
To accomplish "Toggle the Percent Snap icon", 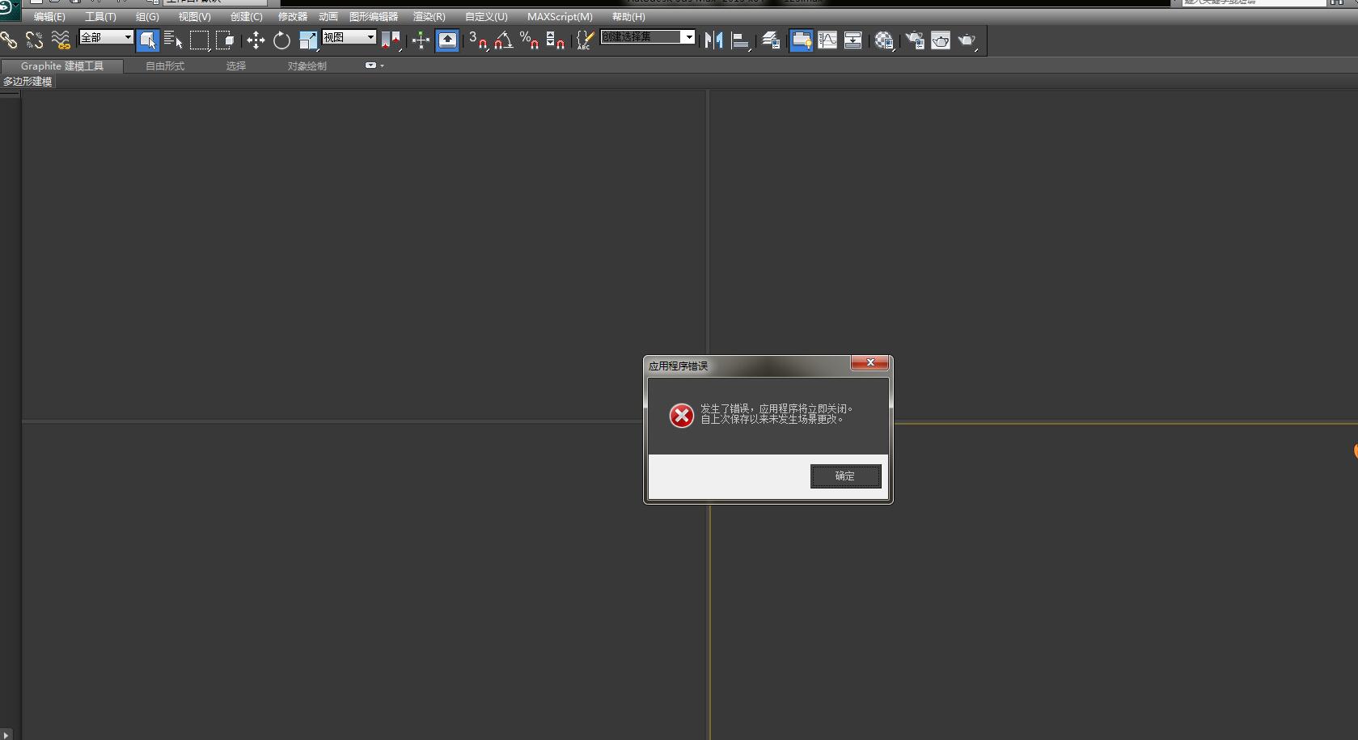I will click(530, 40).
